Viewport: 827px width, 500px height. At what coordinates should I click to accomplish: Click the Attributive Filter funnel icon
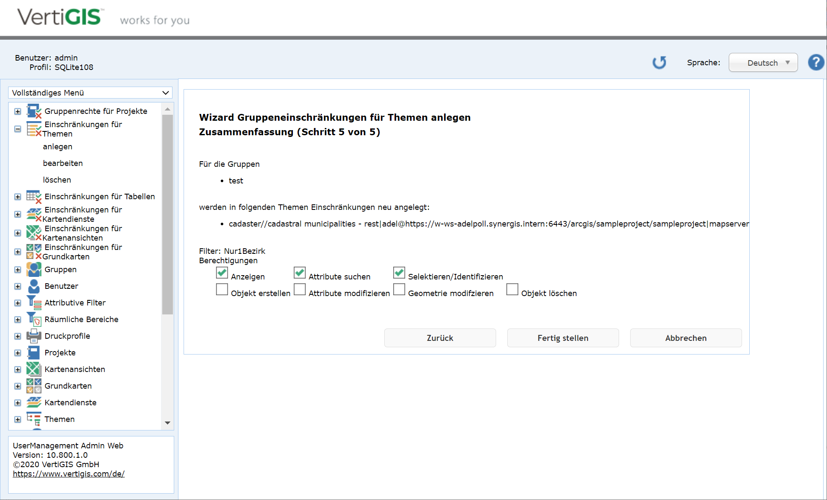pos(34,303)
